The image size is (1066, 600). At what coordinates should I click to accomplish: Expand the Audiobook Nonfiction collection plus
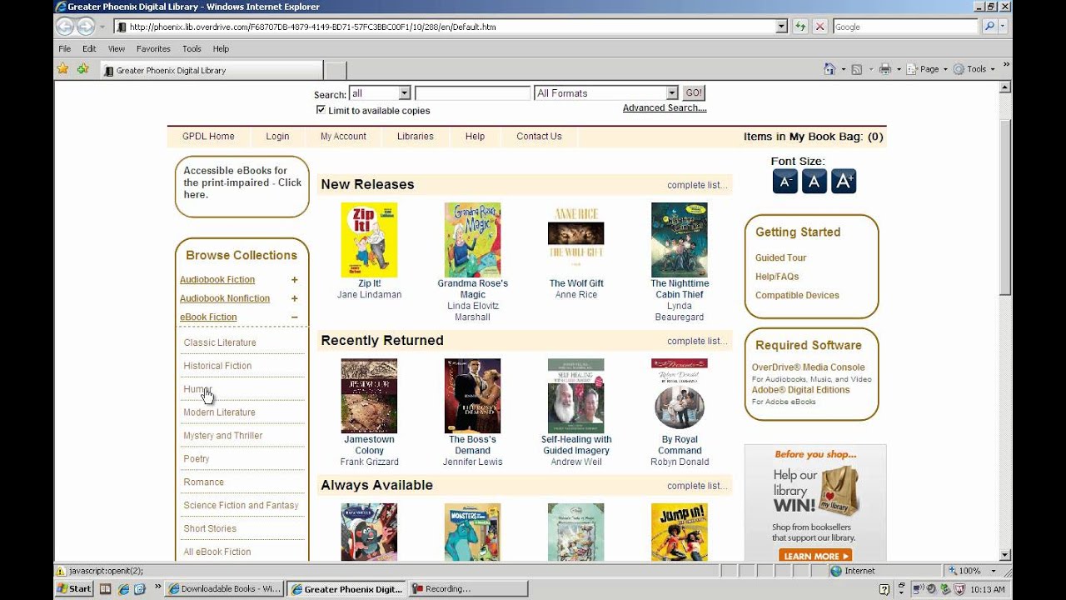tap(294, 298)
